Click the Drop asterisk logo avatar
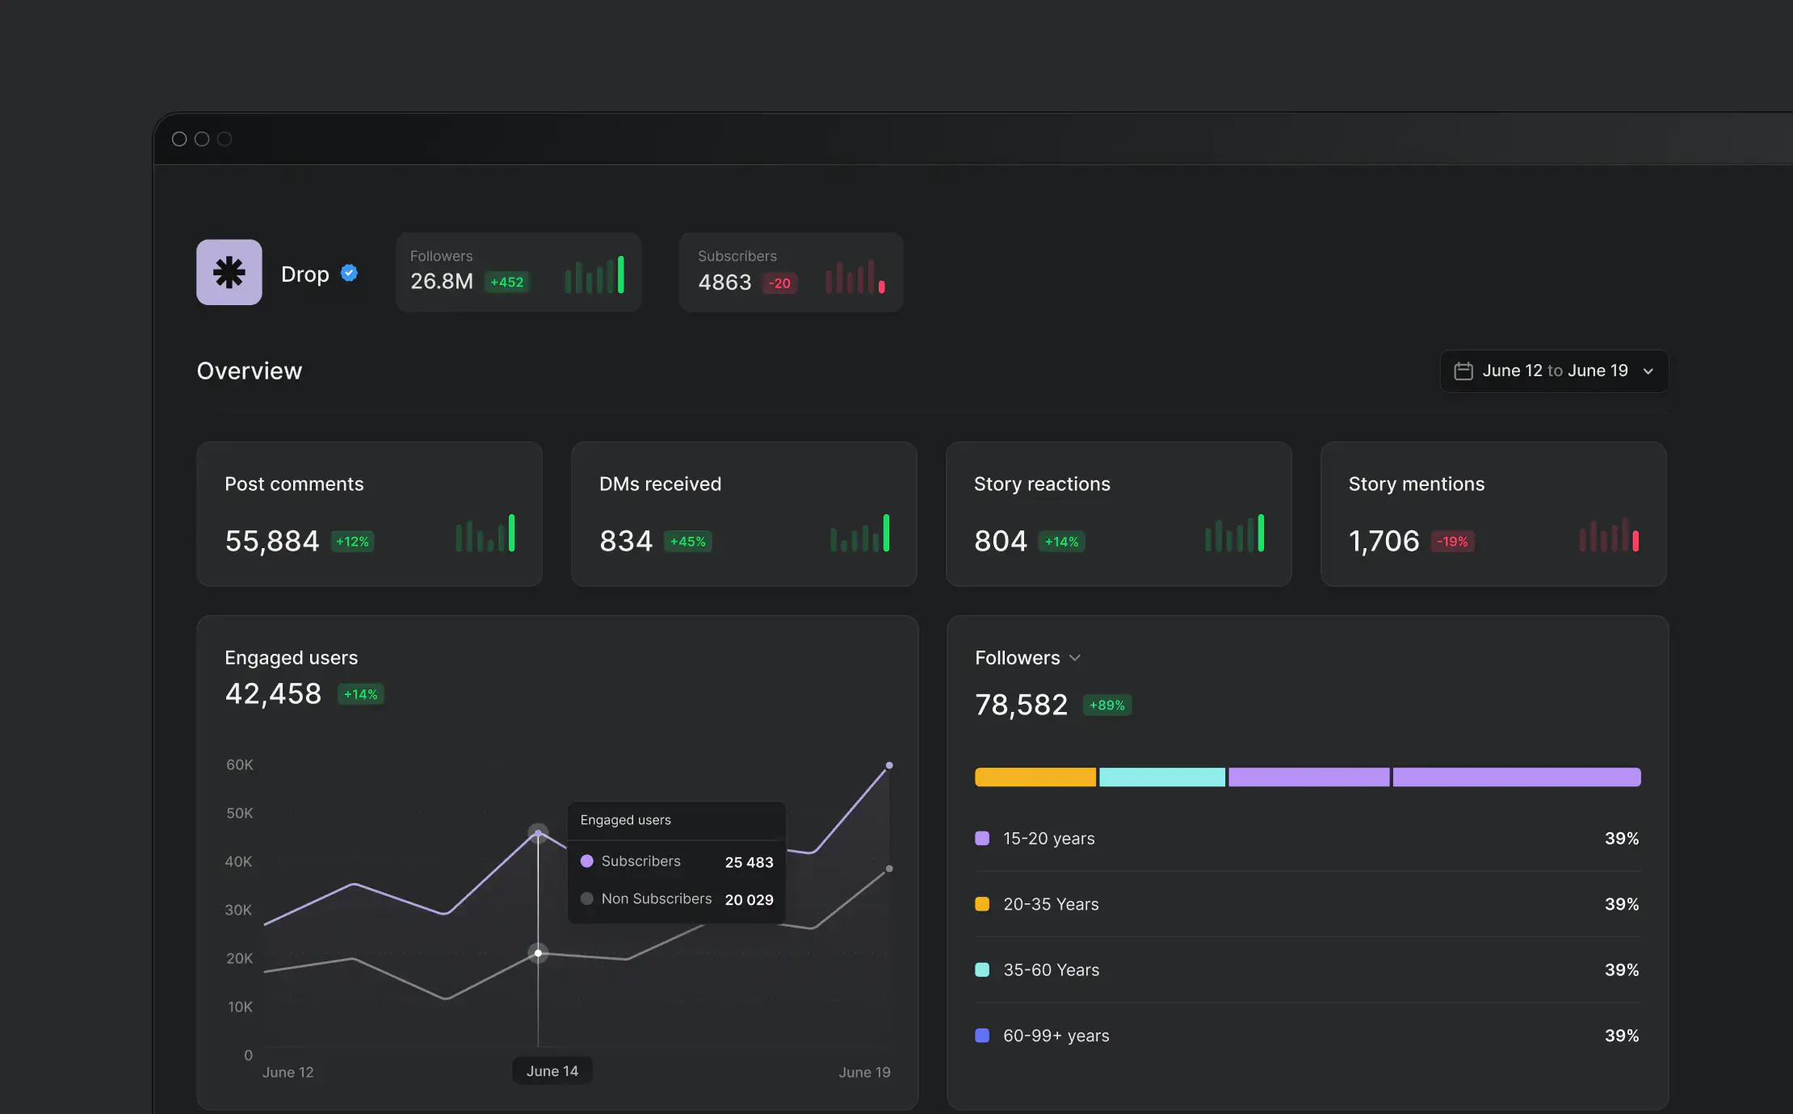1793x1114 pixels. pyautogui.click(x=229, y=272)
